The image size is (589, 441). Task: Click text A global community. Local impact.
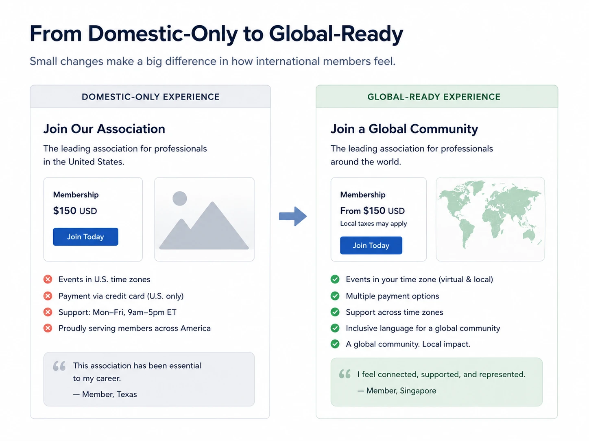(x=408, y=344)
